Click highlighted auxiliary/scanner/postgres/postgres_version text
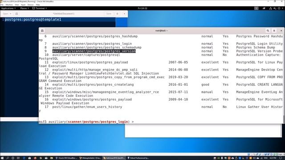This screenshot has height=160, width=285. 94,51
